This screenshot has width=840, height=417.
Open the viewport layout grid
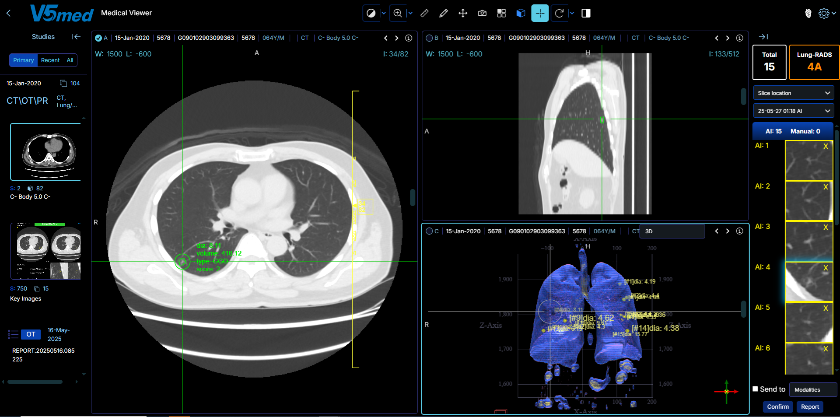point(501,13)
